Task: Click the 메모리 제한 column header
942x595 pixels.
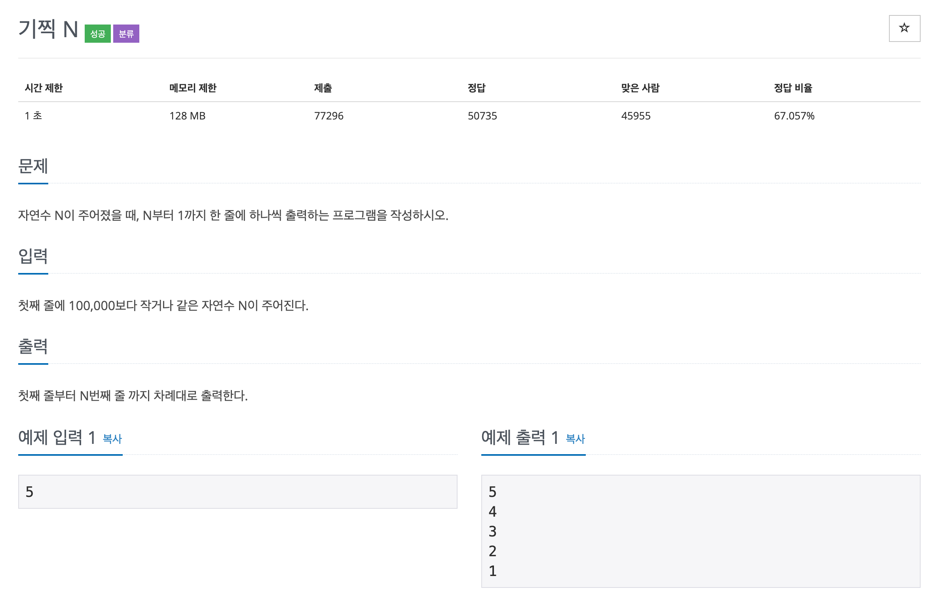Action: 193,88
